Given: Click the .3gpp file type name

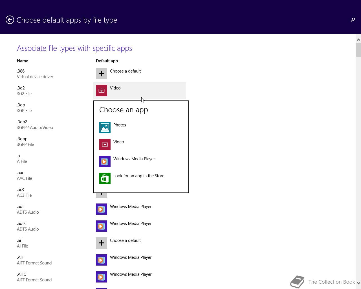Looking at the screenshot, I should pyautogui.click(x=22, y=139).
